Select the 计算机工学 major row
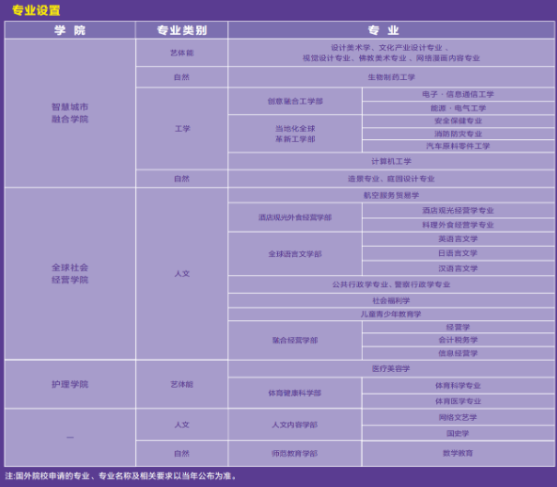Image resolution: width=557 pixels, height=487 pixels. point(391,161)
